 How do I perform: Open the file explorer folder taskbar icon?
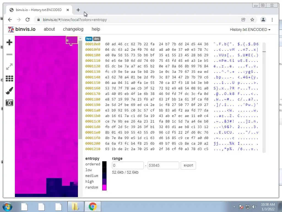click(x=75, y=206)
